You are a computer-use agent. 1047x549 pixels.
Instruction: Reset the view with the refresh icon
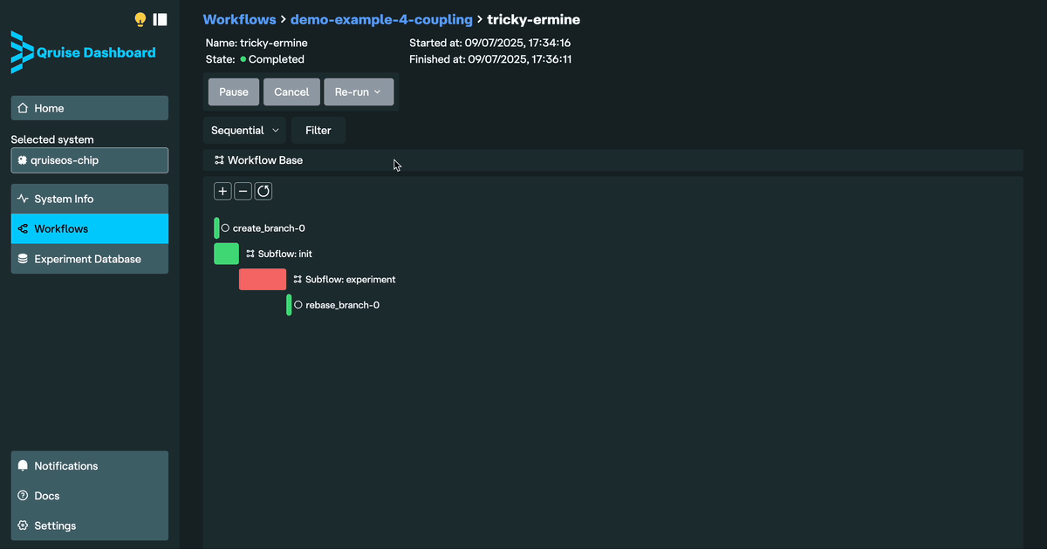click(x=263, y=191)
